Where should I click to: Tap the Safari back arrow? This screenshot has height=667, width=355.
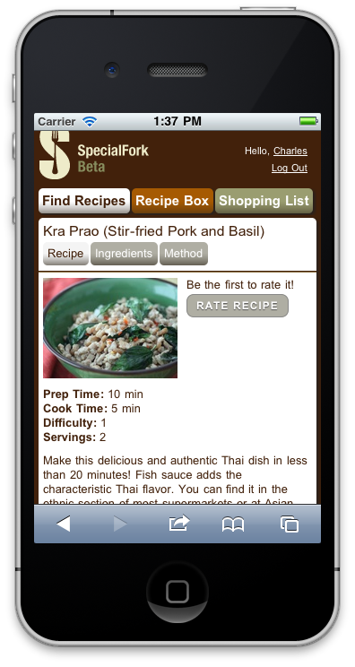click(x=63, y=524)
